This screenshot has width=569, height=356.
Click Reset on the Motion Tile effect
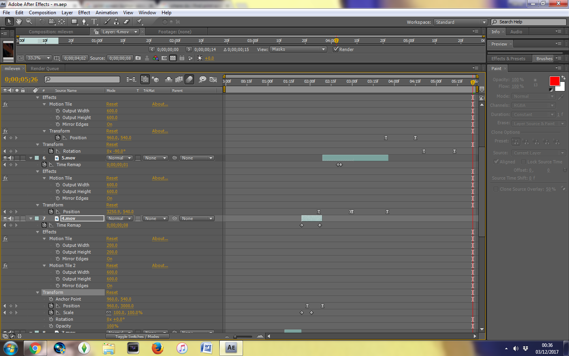112,104
